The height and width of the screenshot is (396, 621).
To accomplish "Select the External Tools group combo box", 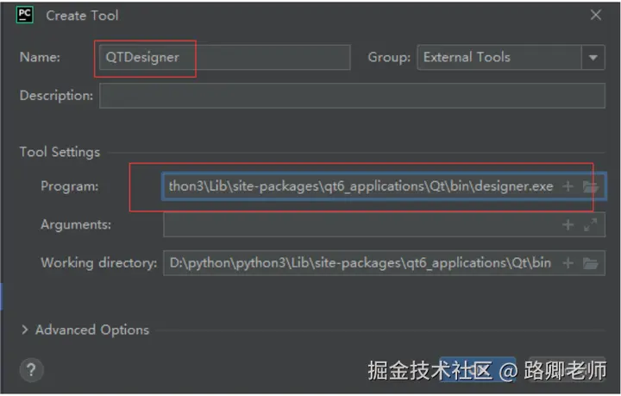I will 499,58.
